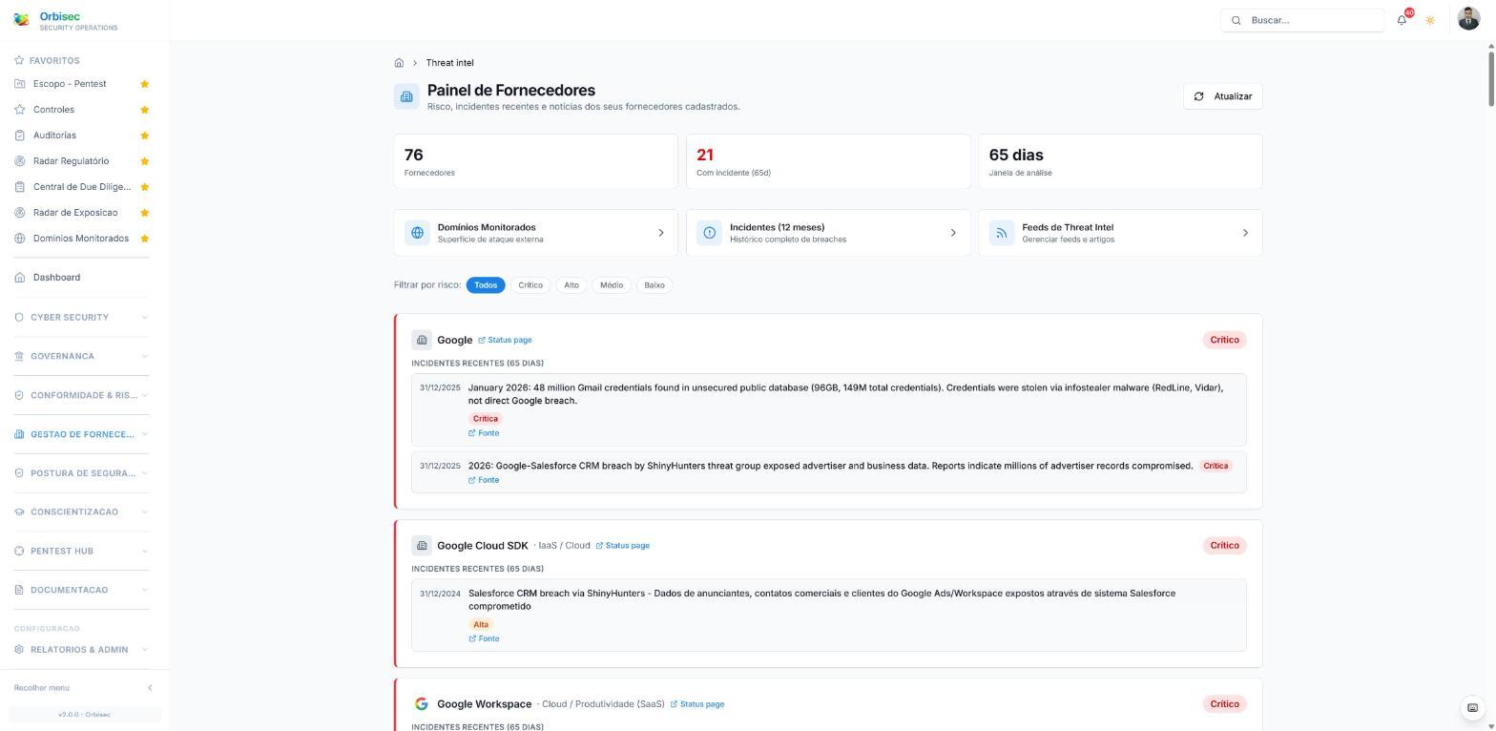Image resolution: width=1496 pixels, height=731 pixels.
Task: Unfavorite Auditorias star
Action: [145, 136]
